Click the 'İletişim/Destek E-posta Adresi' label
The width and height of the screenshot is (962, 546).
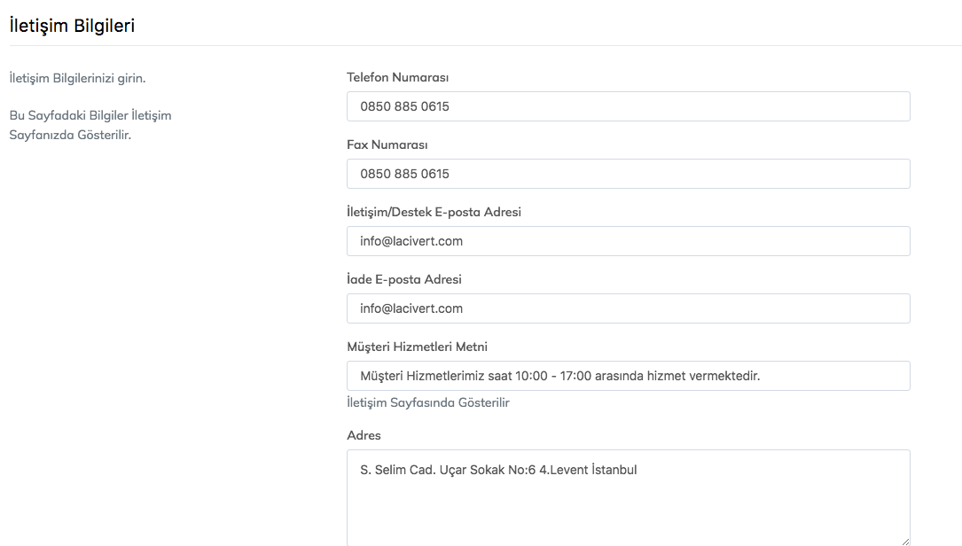pyautogui.click(x=434, y=212)
